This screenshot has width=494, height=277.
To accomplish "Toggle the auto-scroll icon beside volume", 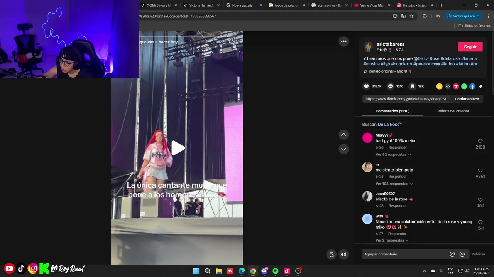I will [331, 254].
